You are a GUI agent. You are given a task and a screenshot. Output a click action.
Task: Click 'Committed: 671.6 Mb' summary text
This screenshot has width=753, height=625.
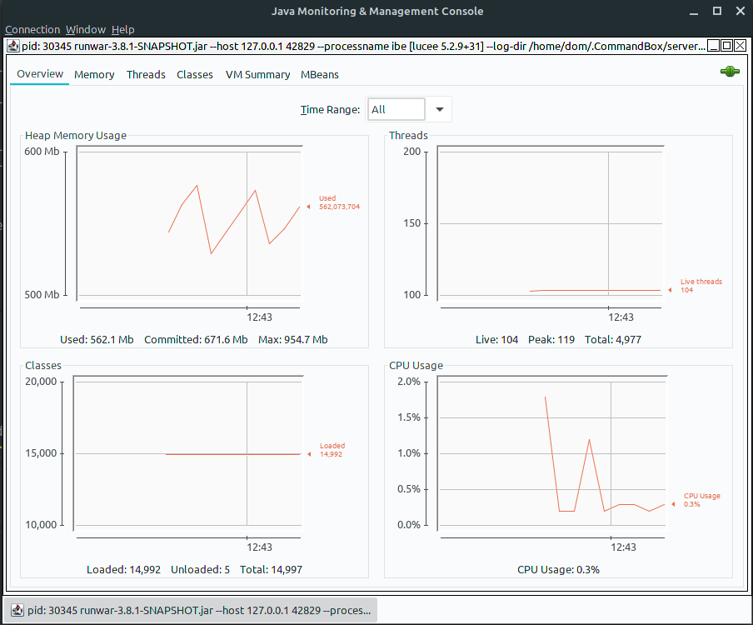click(x=196, y=340)
